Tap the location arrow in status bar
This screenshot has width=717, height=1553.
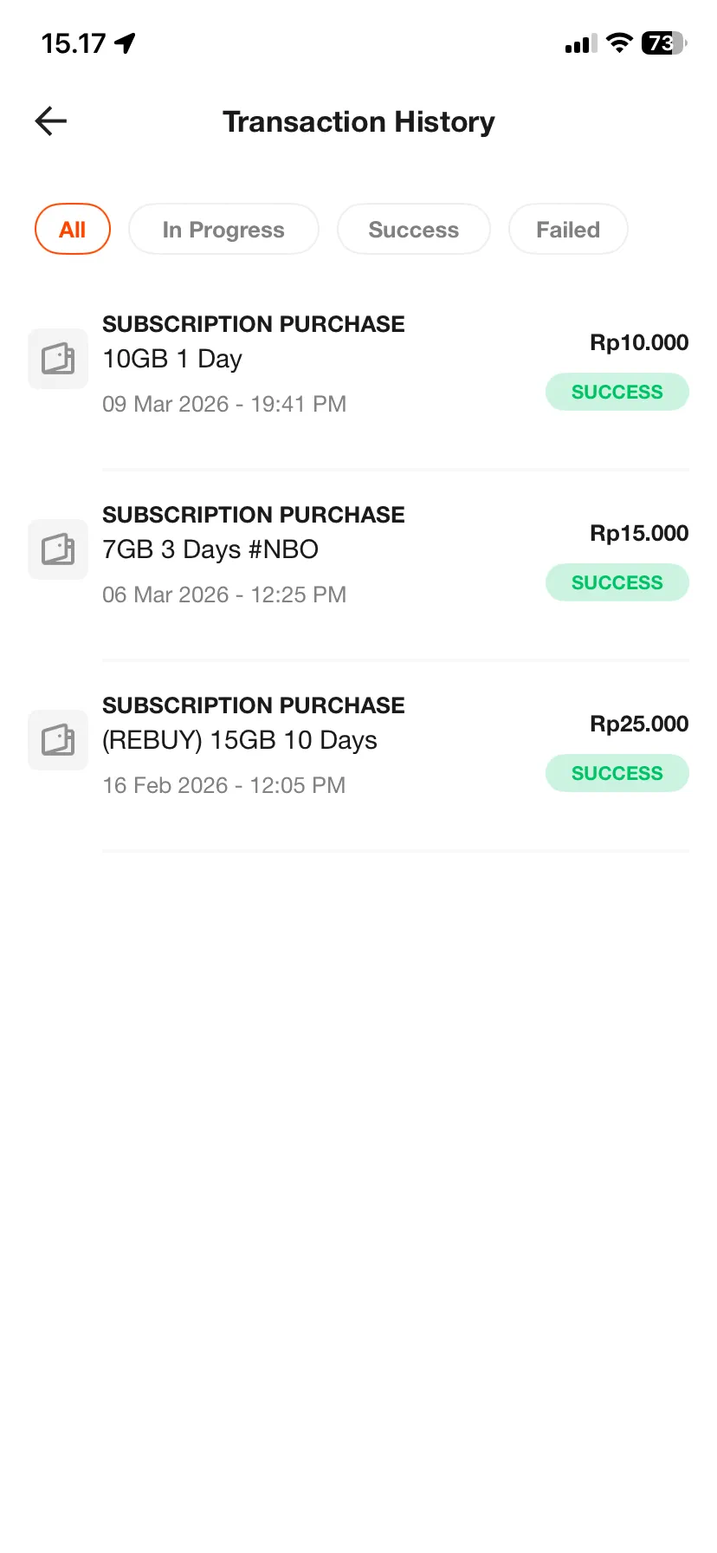[126, 42]
